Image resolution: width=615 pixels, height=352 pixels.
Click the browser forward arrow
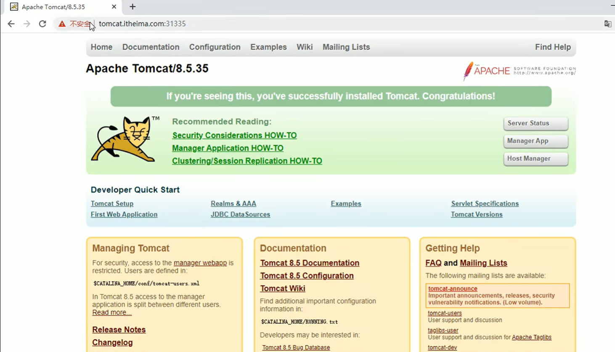(x=27, y=24)
